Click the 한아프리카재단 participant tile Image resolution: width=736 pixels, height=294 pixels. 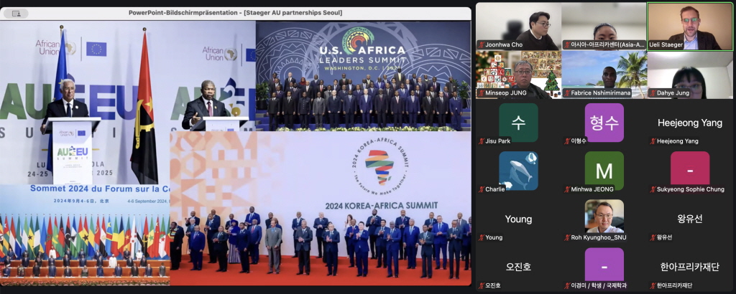click(x=689, y=267)
